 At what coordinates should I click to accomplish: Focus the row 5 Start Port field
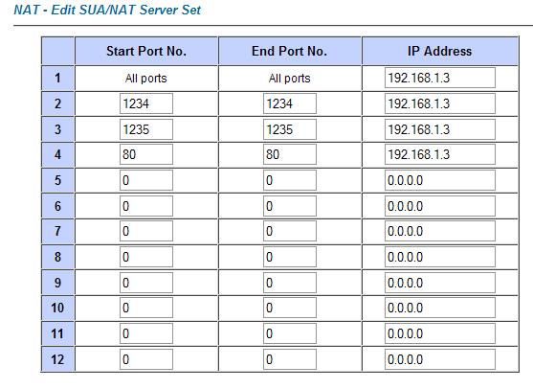(x=146, y=180)
